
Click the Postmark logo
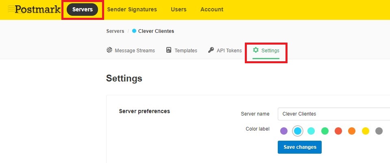click(x=34, y=9)
